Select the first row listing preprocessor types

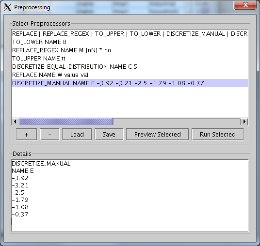(x=130, y=34)
